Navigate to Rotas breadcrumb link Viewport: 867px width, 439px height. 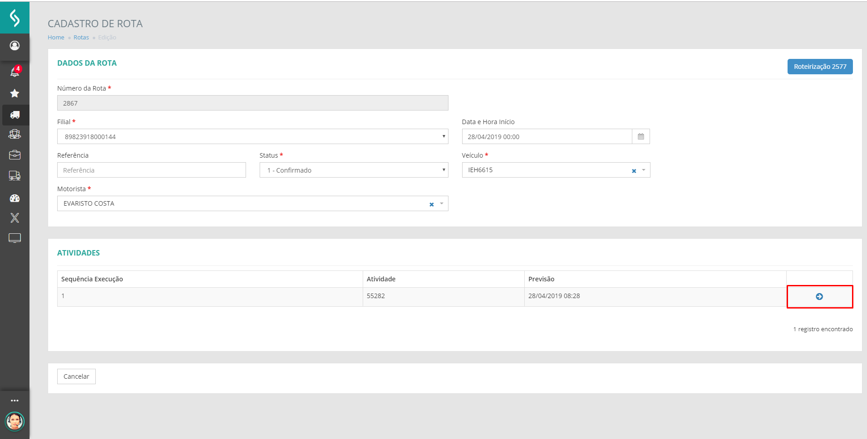[x=81, y=38]
